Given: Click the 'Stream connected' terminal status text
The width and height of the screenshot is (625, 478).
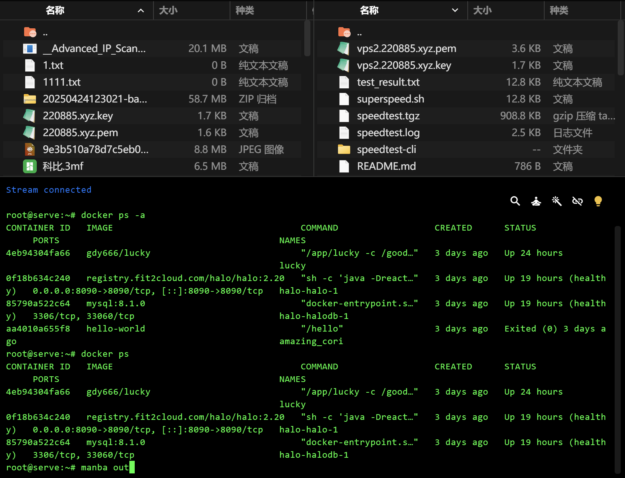Looking at the screenshot, I should [49, 190].
